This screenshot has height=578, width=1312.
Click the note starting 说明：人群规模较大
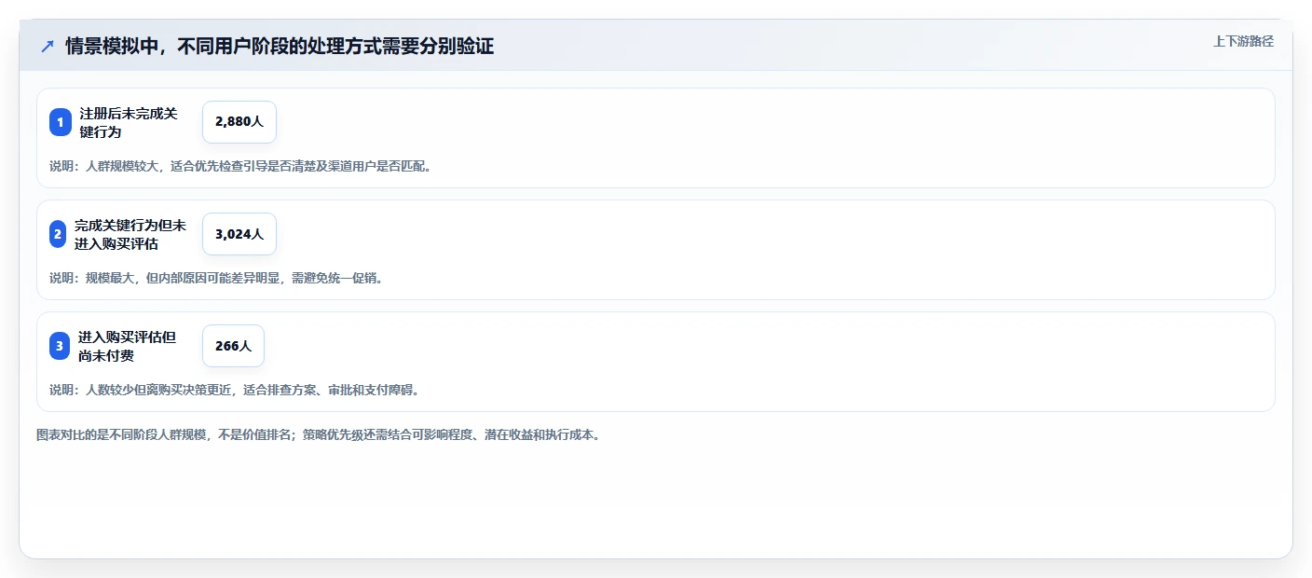(x=242, y=166)
